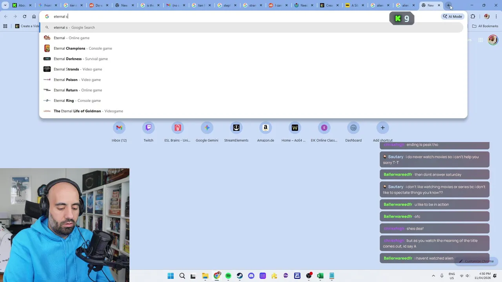Click the Google account avatar on page

point(493,40)
